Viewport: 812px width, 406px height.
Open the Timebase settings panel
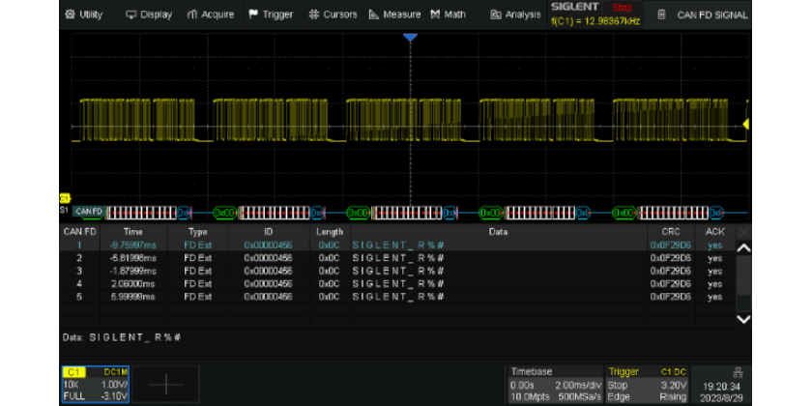point(554,384)
